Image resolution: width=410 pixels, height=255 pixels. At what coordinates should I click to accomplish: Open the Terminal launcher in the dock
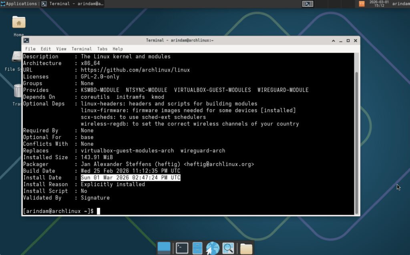181,247
